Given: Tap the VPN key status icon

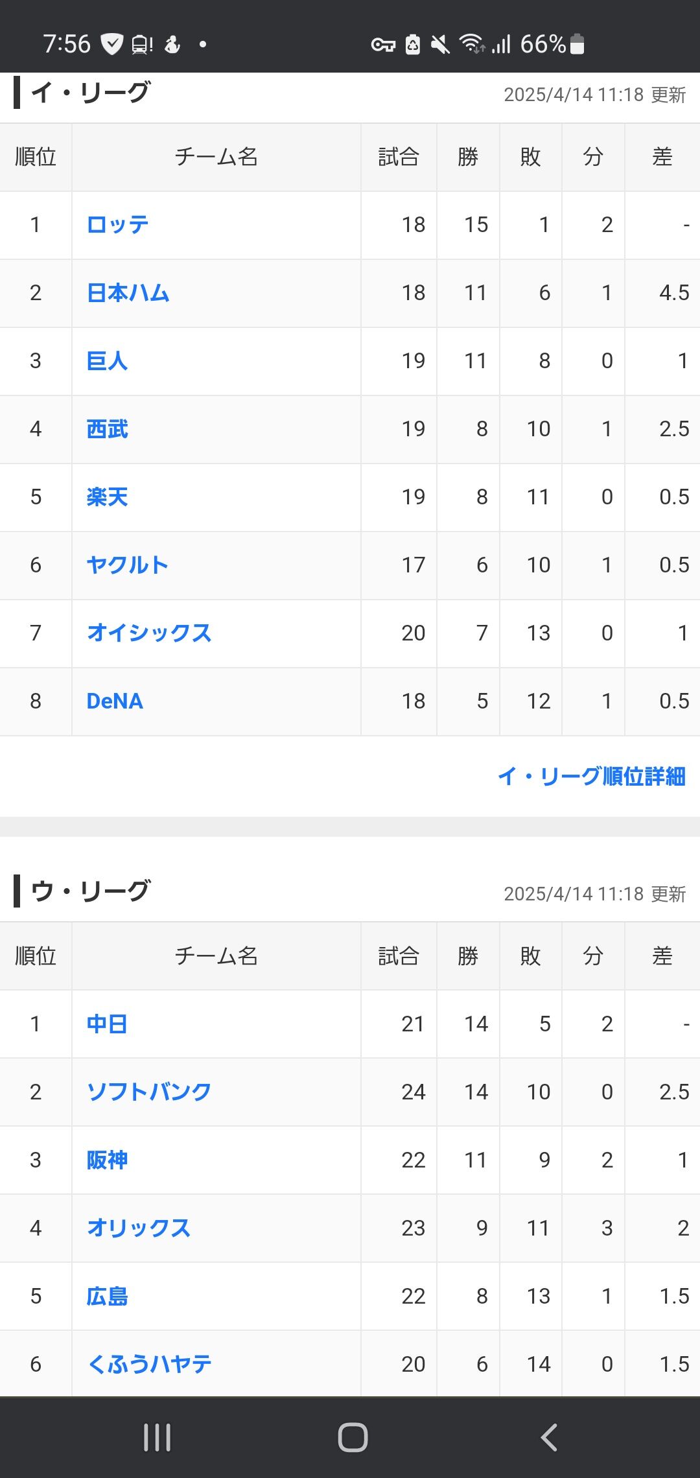Looking at the screenshot, I should tap(382, 44).
